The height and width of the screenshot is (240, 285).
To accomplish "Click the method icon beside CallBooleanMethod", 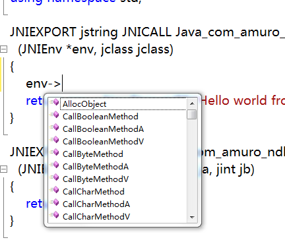I will (55, 115).
